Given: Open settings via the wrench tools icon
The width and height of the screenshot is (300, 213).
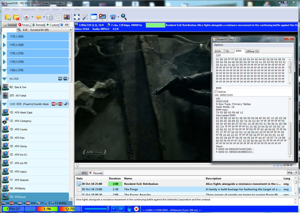Looking at the screenshot, I should pos(85,17).
